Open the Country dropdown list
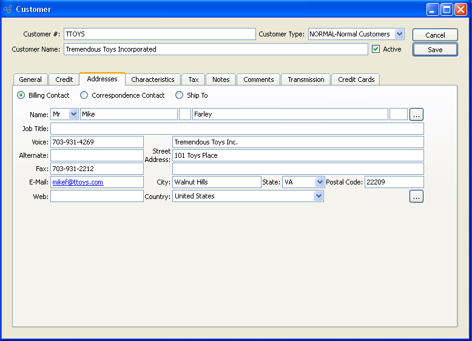The image size is (472, 341). 319,196
